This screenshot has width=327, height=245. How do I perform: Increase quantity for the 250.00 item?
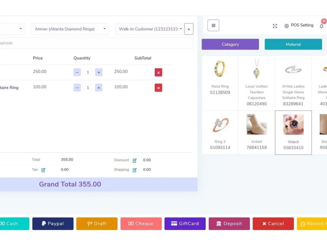(99, 73)
